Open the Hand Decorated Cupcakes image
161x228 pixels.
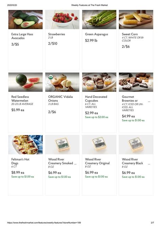99,82
